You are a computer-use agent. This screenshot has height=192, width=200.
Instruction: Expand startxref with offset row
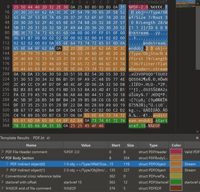(x=2, y=182)
